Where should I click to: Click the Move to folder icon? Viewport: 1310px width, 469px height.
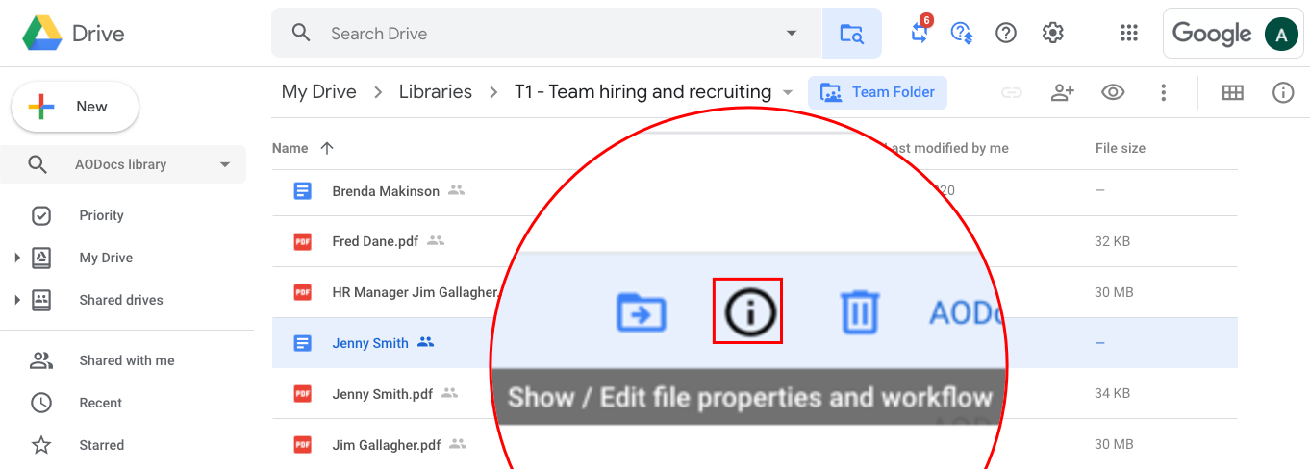tap(641, 312)
